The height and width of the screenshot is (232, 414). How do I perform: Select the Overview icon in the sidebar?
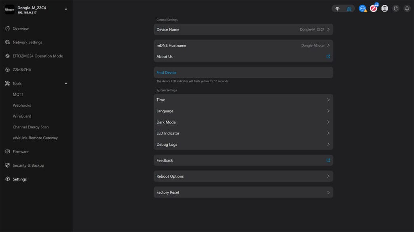click(x=7, y=29)
